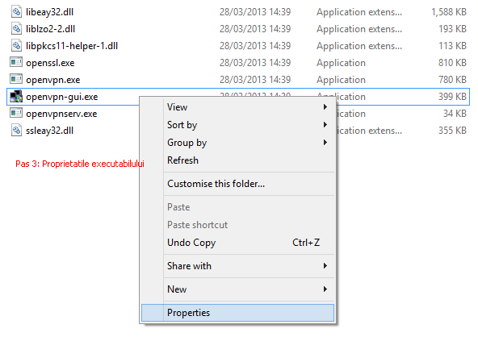Image resolution: width=478 pixels, height=337 pixels.
Task: Click the openssl.exe application icon
Action: coord(16,62)
